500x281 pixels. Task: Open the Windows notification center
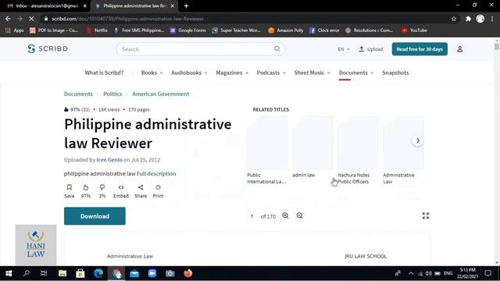point(487,273)
